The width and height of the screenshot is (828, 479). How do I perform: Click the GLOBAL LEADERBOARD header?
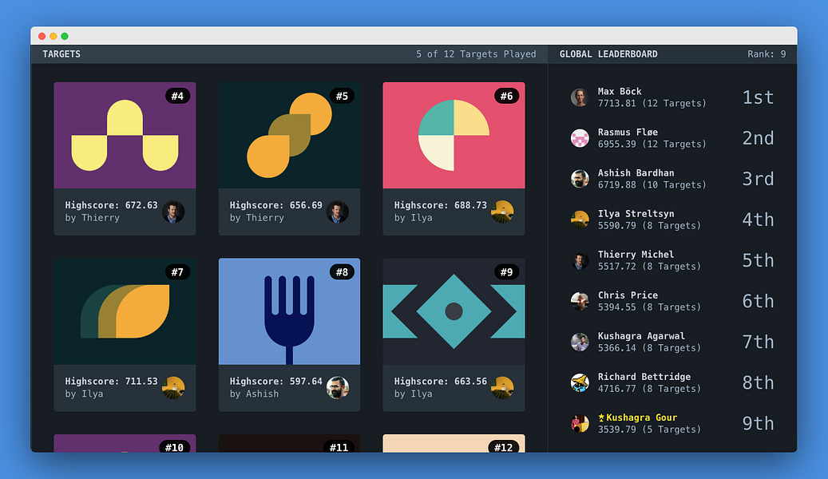[608, 53]
